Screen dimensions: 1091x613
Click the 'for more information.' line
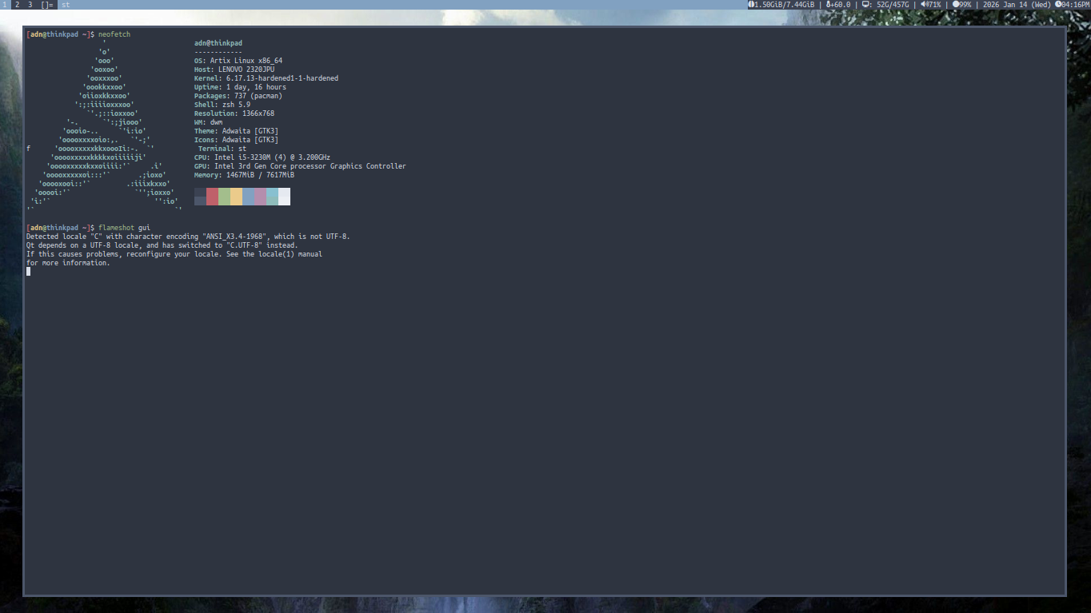coord(68,263)
